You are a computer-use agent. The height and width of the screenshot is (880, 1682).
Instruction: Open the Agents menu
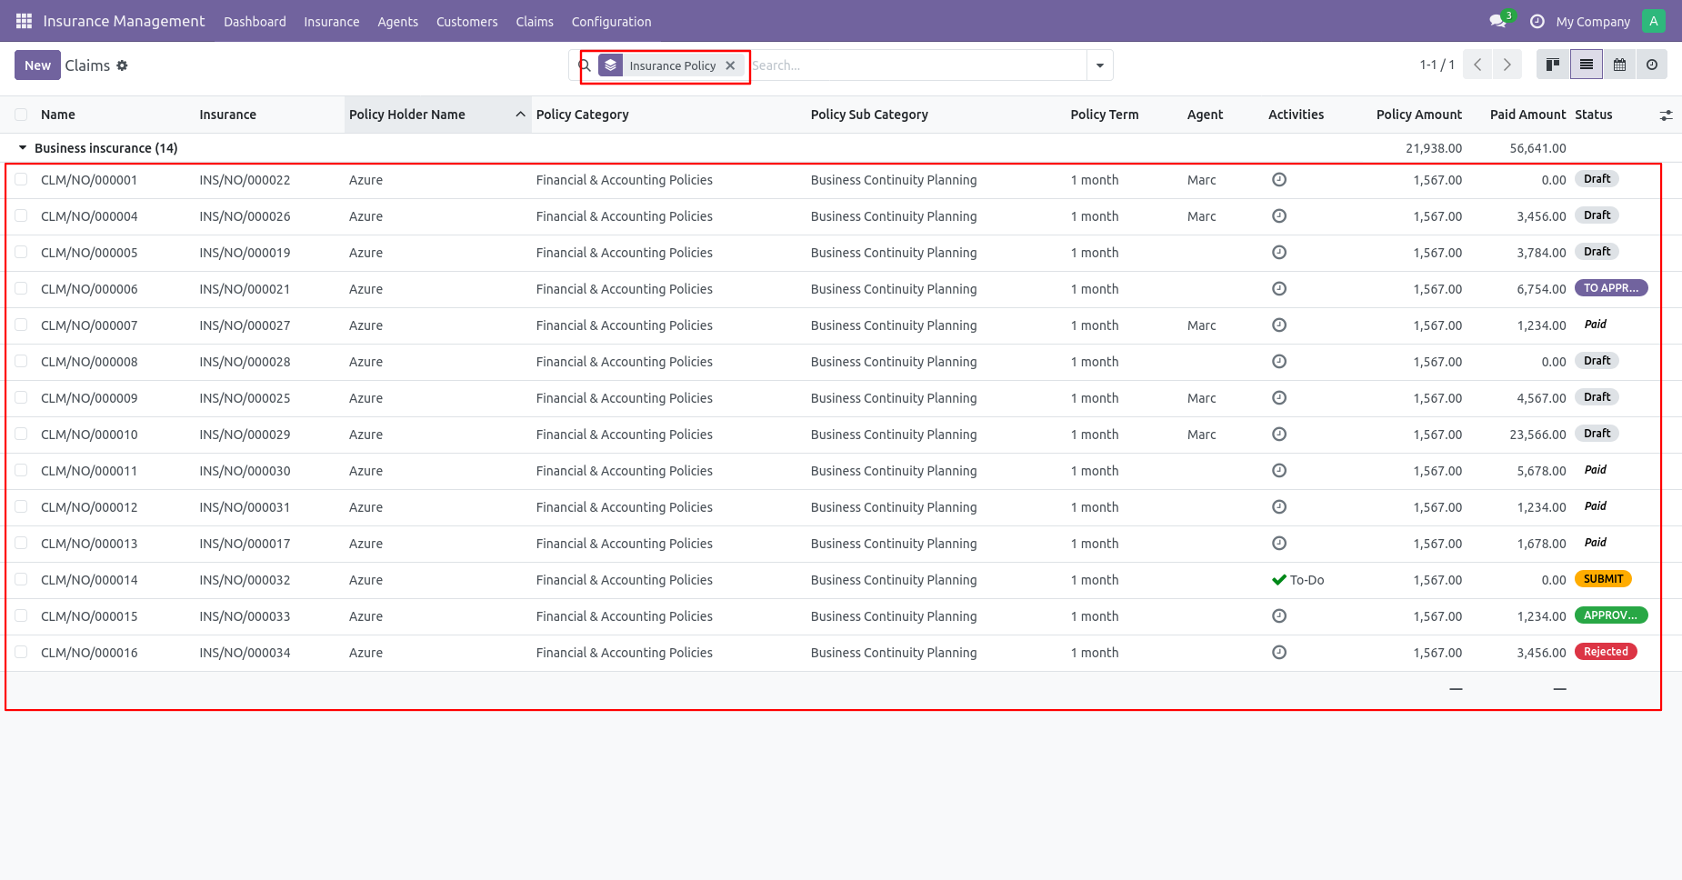398,22
